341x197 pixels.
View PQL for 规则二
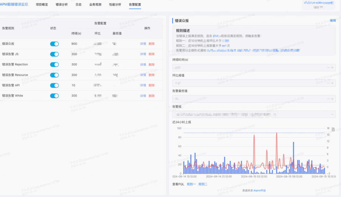(203, 184)
